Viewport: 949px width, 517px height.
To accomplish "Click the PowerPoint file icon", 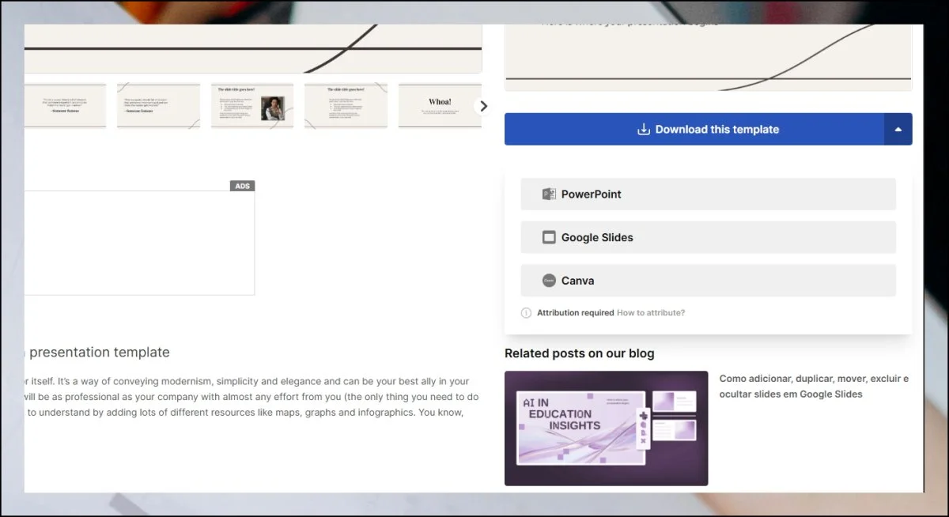I will pos(549,194).
